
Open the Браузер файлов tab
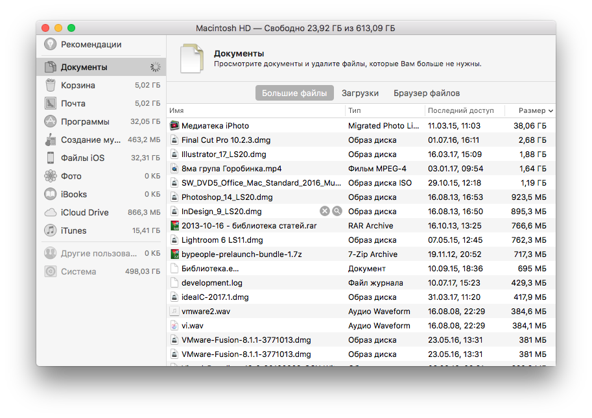pos(426,93)
